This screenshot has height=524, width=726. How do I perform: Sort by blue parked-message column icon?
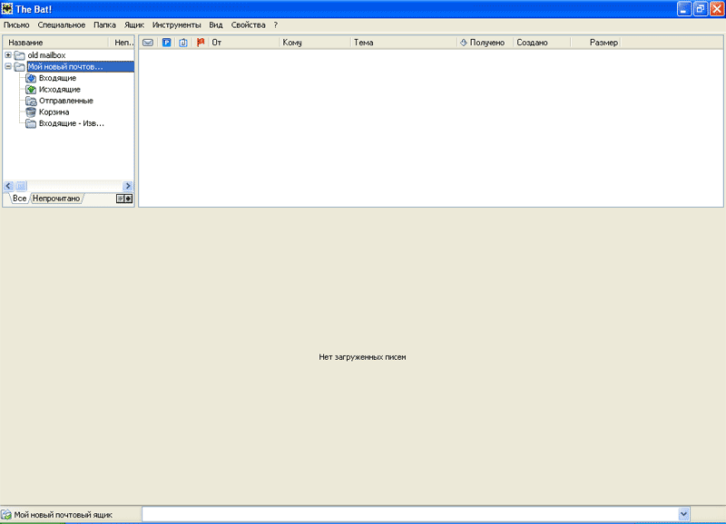pyautogui.click(x=167, y=43)
